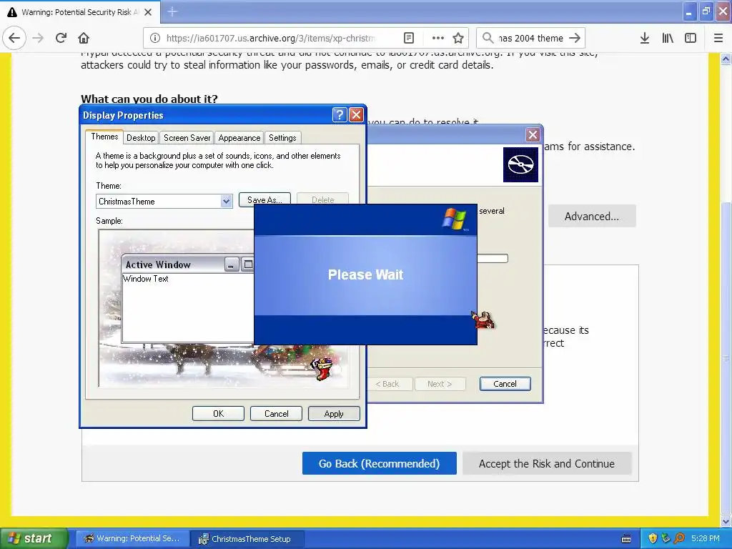
Task: Open the downloads panel
Action: (x=645, y=38)
